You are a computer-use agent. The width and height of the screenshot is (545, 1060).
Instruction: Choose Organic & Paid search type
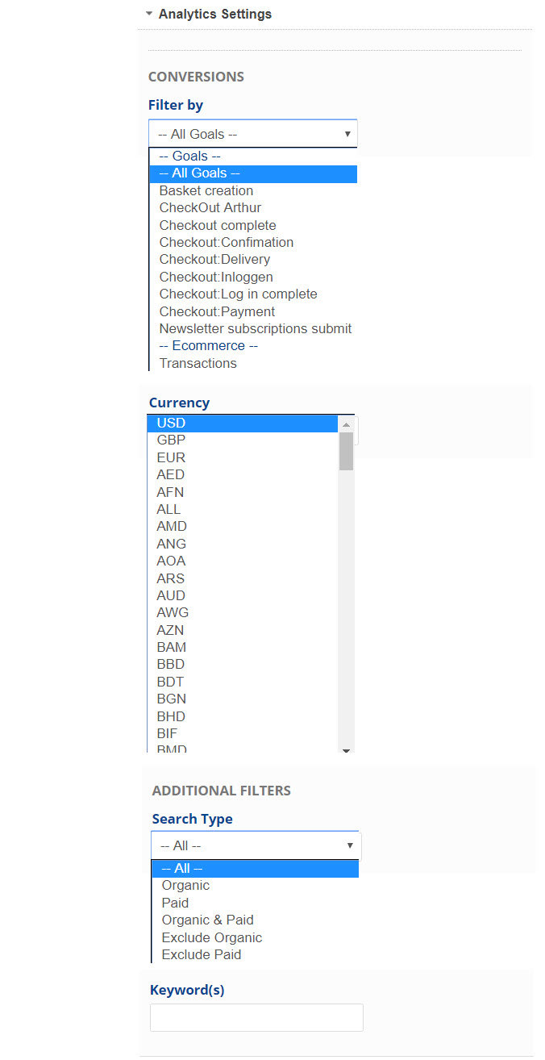tap(207, 920)
